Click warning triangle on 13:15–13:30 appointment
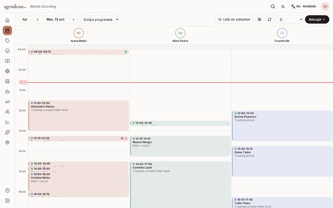 [126, 138]
